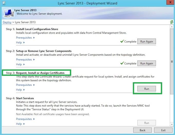Expand Help under Step 4
The image size is (175, 135).
pyautogui.click(x=20, y=124)
